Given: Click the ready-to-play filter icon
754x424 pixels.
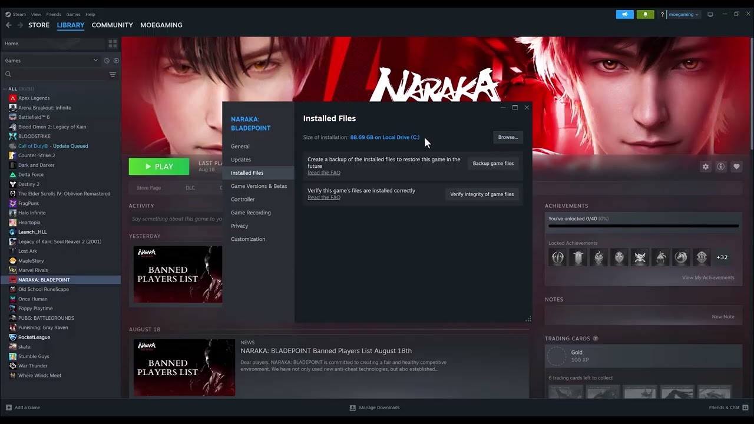Looking at the screenshot, I should [x=116, y=61].
